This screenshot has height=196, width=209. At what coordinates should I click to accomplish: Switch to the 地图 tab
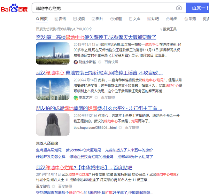(172, 19)
